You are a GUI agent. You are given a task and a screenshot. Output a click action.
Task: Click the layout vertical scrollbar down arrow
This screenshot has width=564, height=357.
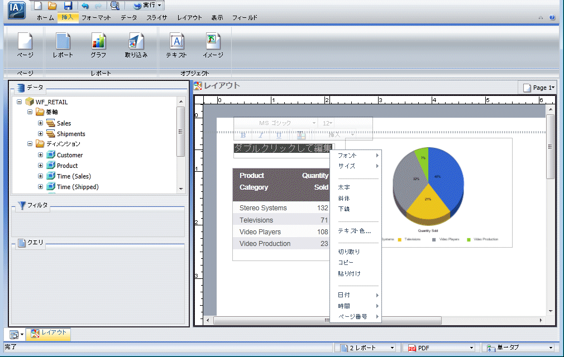[551, 311]
